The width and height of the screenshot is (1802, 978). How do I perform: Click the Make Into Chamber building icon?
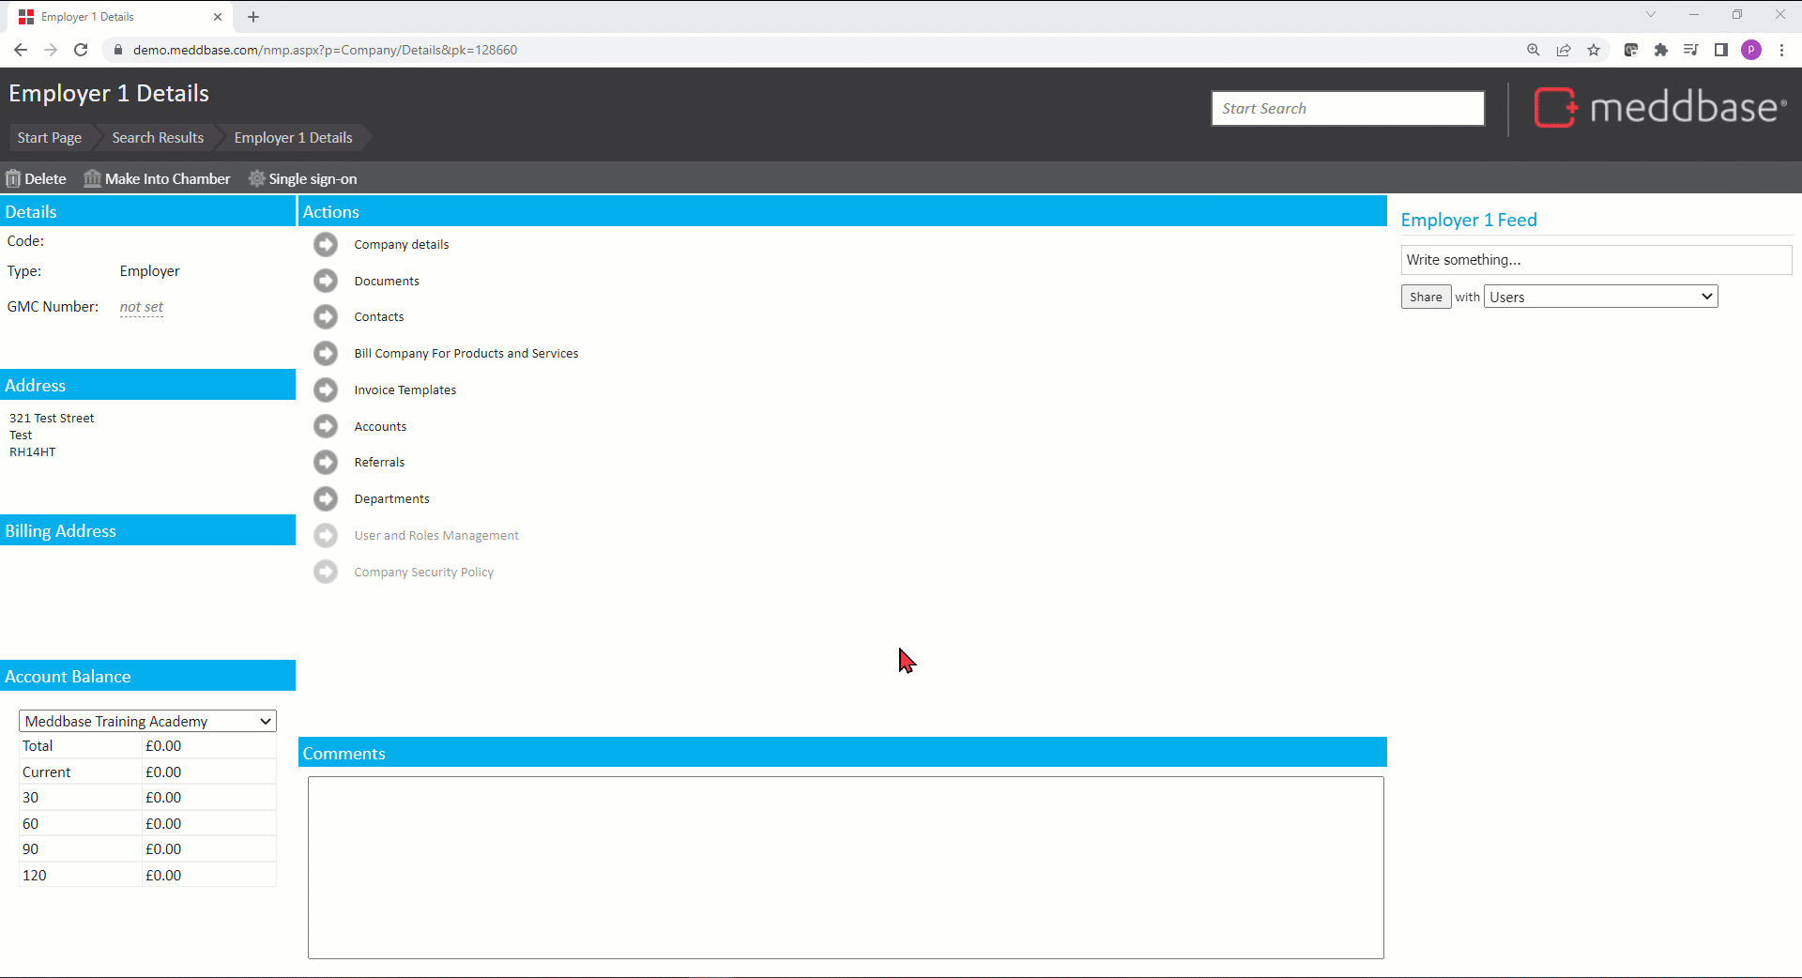[92, 178]
